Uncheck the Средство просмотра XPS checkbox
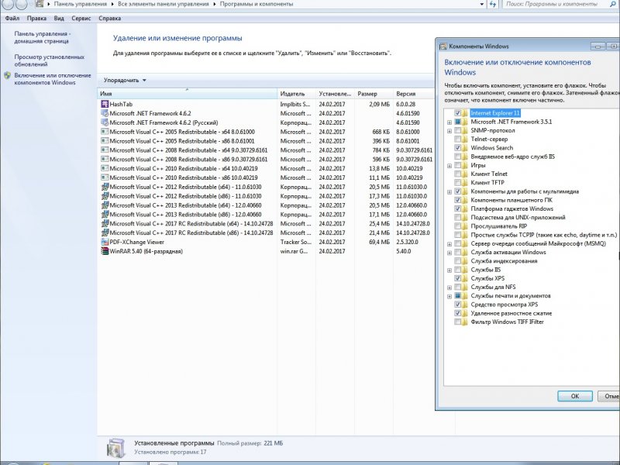Viewport: 620px width, 465px height. point(457,305)
